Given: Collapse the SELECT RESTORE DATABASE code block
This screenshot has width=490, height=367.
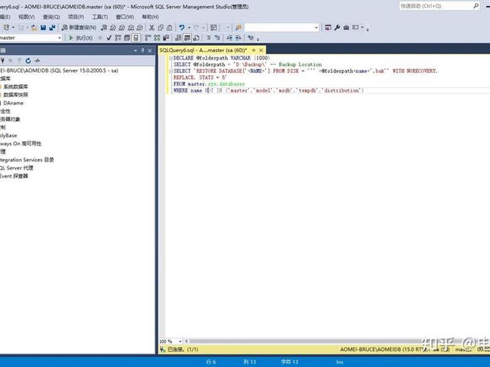Looking at the screenshot, I should [171, 71].
